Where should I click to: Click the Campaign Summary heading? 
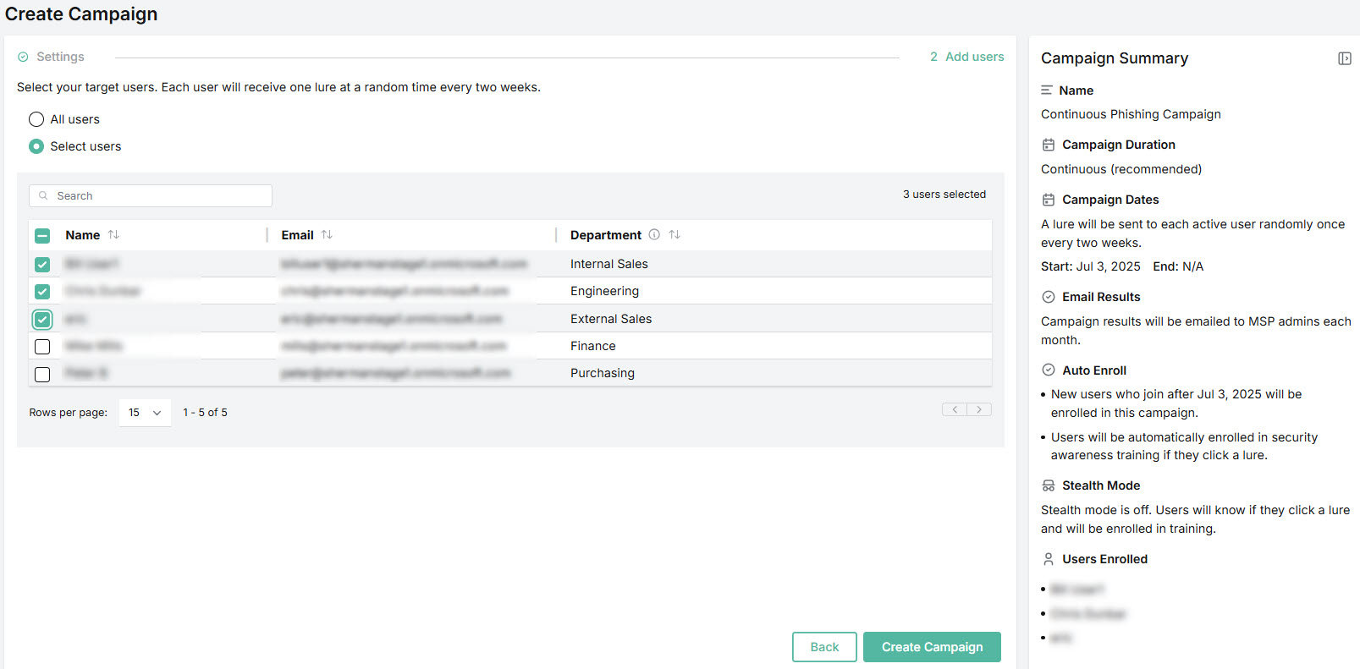point(1115,58)
